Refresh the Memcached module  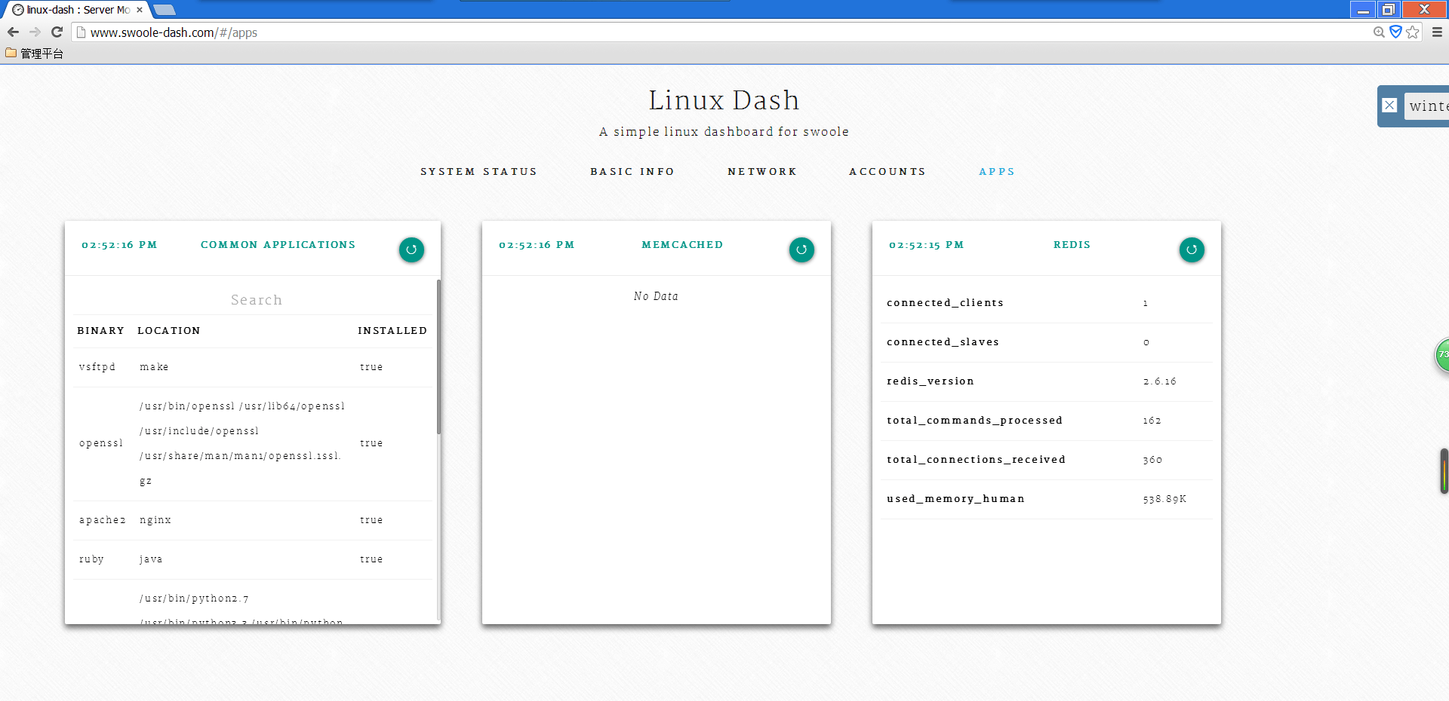801,249
